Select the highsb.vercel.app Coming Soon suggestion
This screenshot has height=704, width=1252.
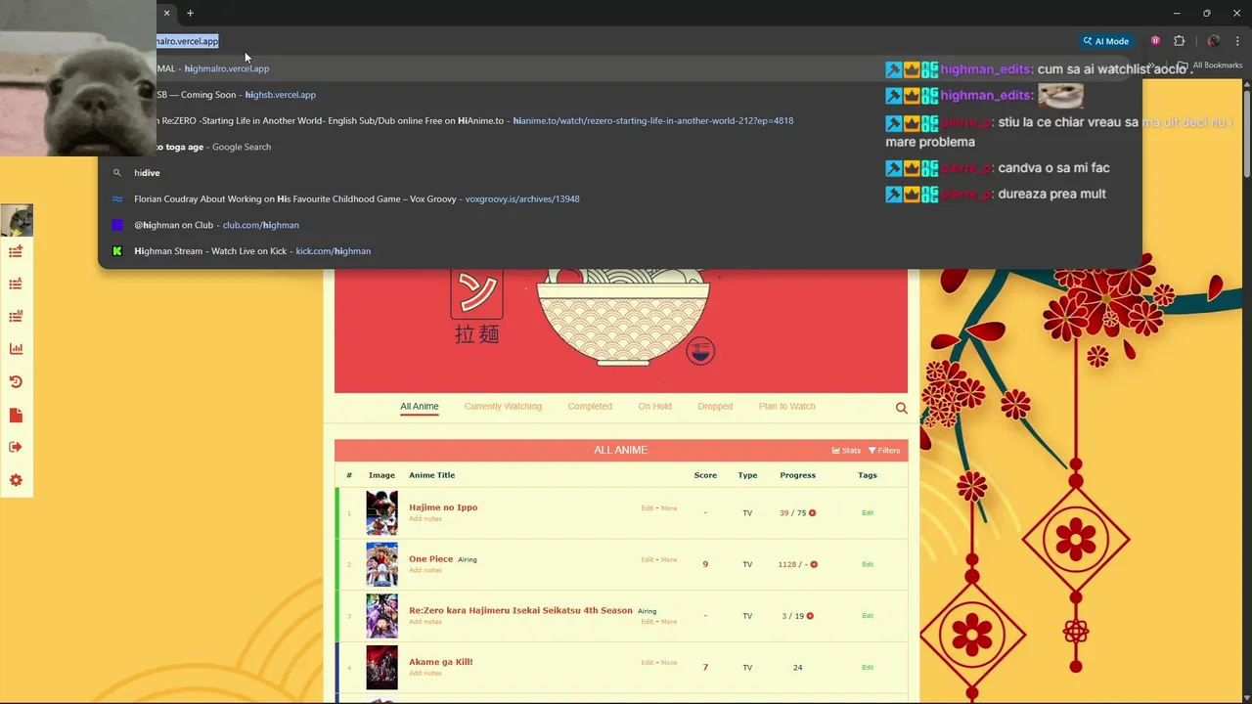[620, 95]
